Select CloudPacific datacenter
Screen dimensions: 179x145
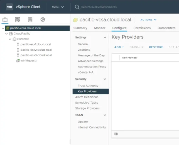[x=22, y=34]
